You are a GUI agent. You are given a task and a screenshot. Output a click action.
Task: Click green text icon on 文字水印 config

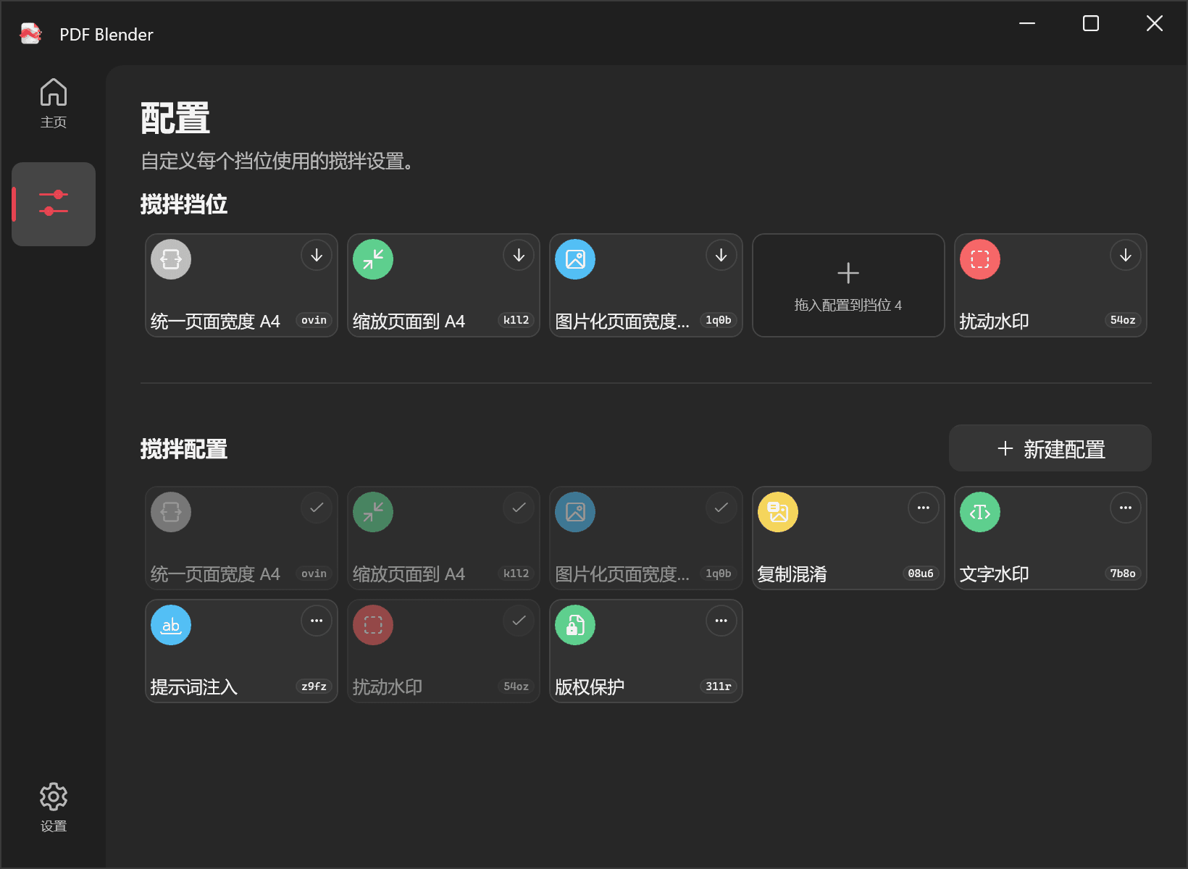(980, 512)
